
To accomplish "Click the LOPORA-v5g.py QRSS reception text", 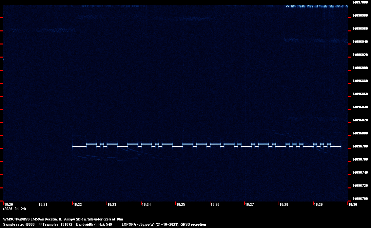I will point(164,224).
